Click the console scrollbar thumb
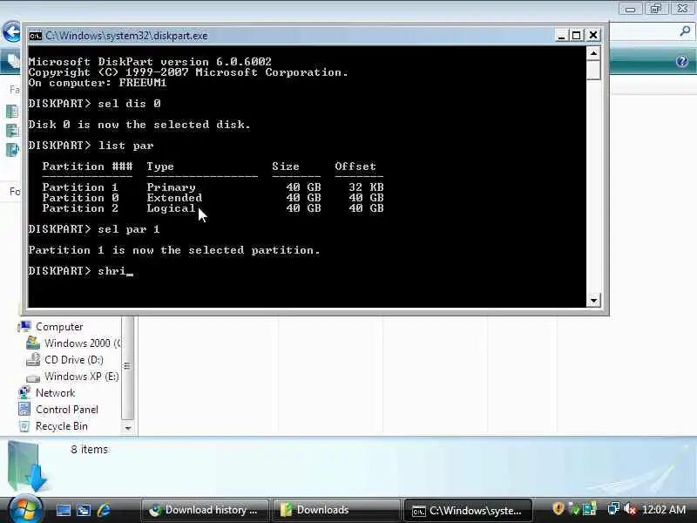This screenshot has height=523, width=697. click(x=593, y=70)
